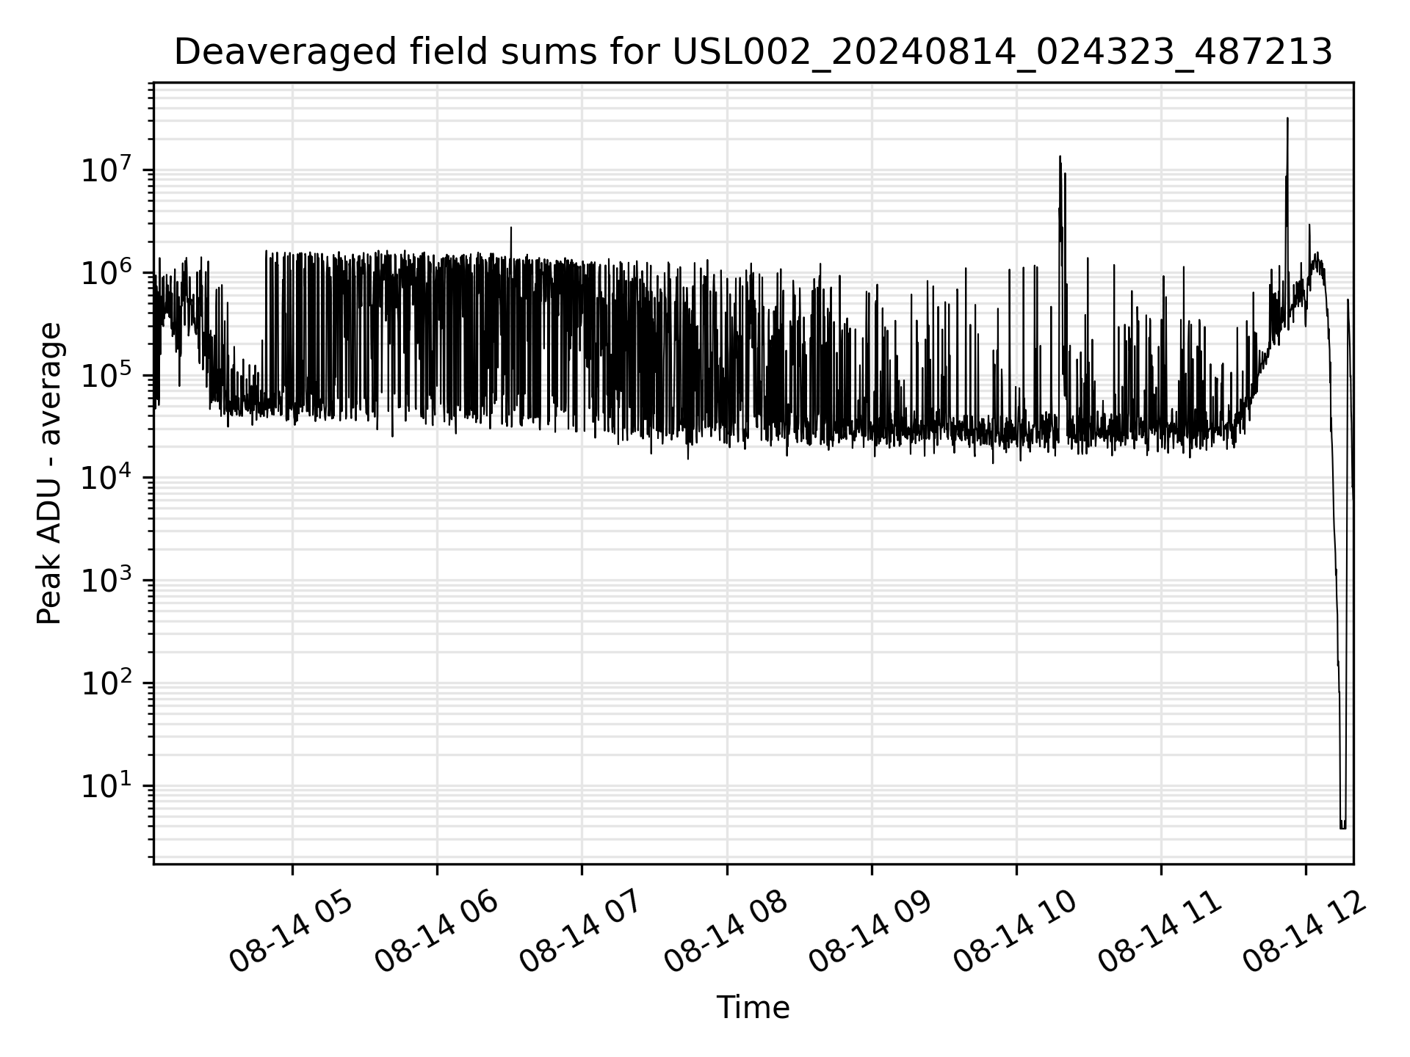Select the '08-14 05' x-axis tick label
Viewport: 1410px width, 1057px height.
(x=292, y=932)
